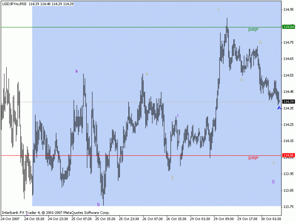Click the 29 Oct 09:30 time label

click(x=224, y=219)
